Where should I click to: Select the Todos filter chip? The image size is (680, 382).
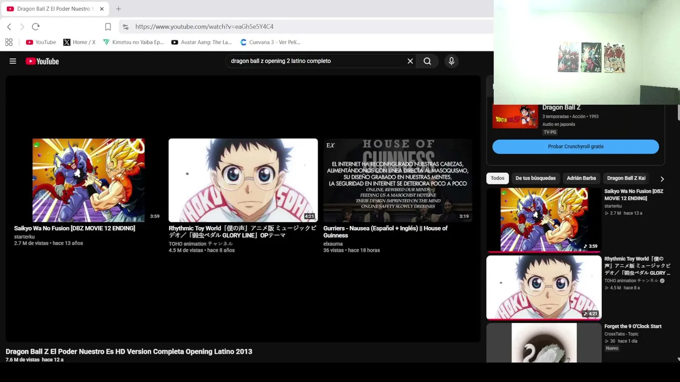498,178
